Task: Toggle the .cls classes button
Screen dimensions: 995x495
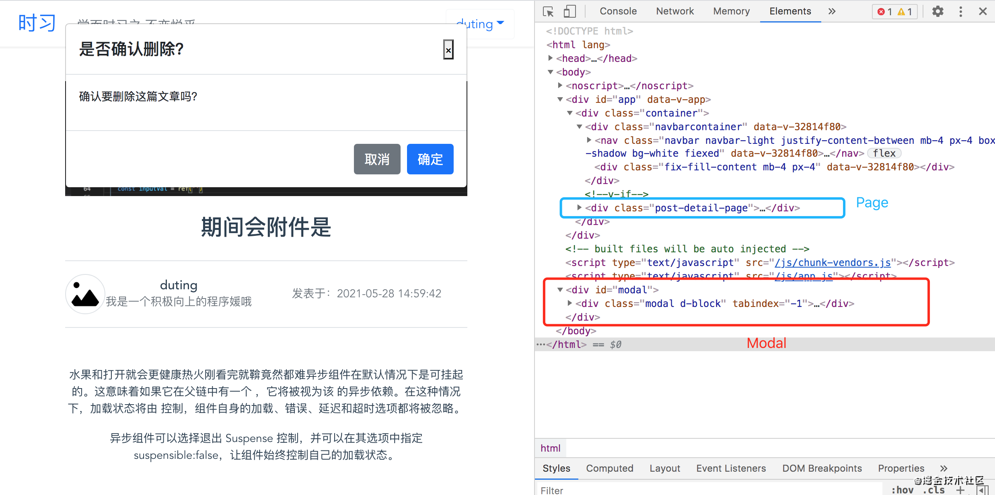Action: pos(934,490)
